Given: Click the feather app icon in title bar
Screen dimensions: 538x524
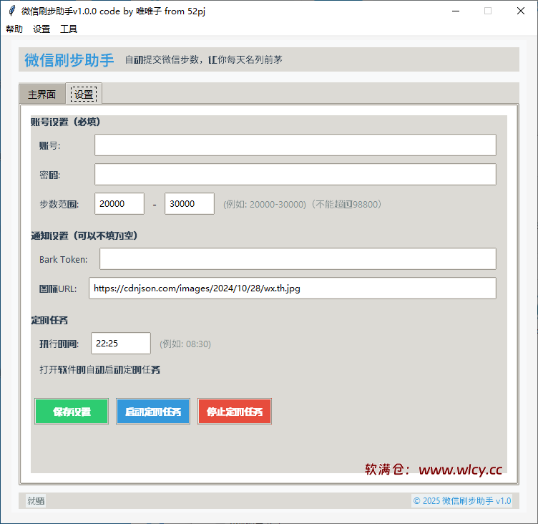Looking at the screenshot, I should coord(12,11).
